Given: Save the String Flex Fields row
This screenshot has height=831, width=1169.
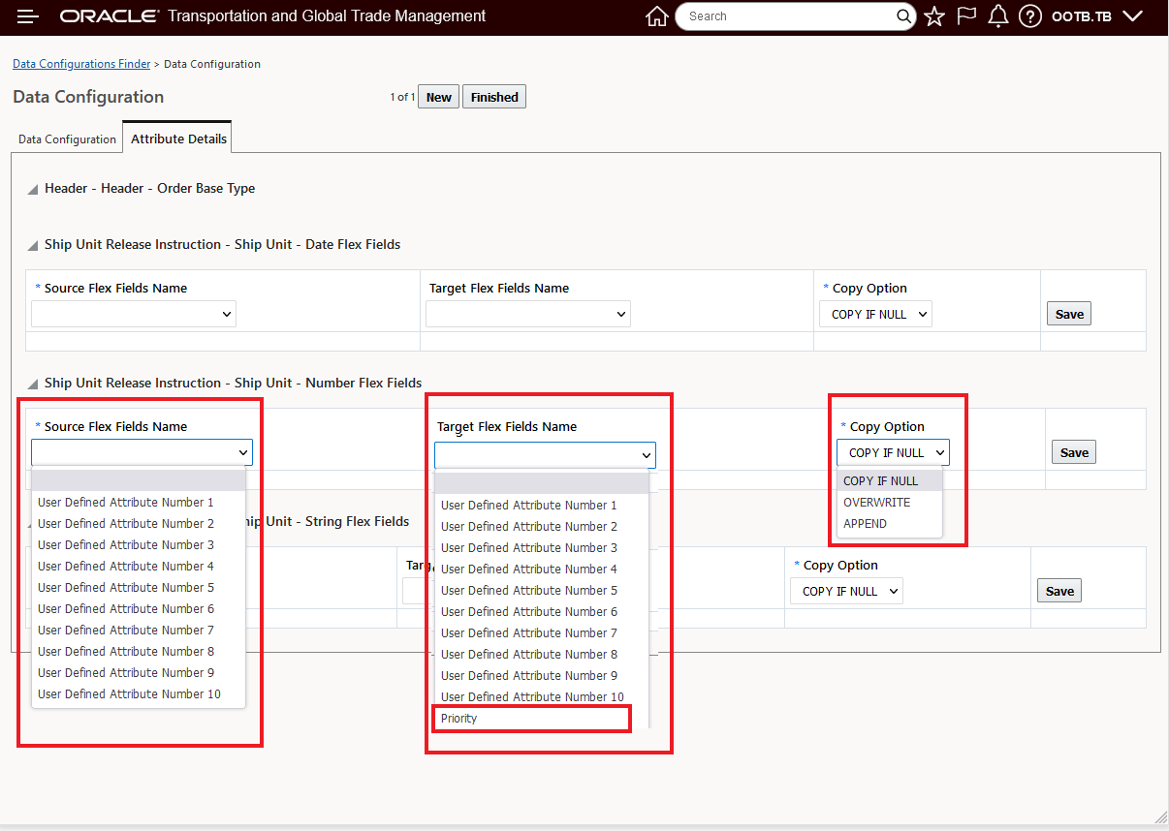Looking at the screenshot, I should [1059, 591].
